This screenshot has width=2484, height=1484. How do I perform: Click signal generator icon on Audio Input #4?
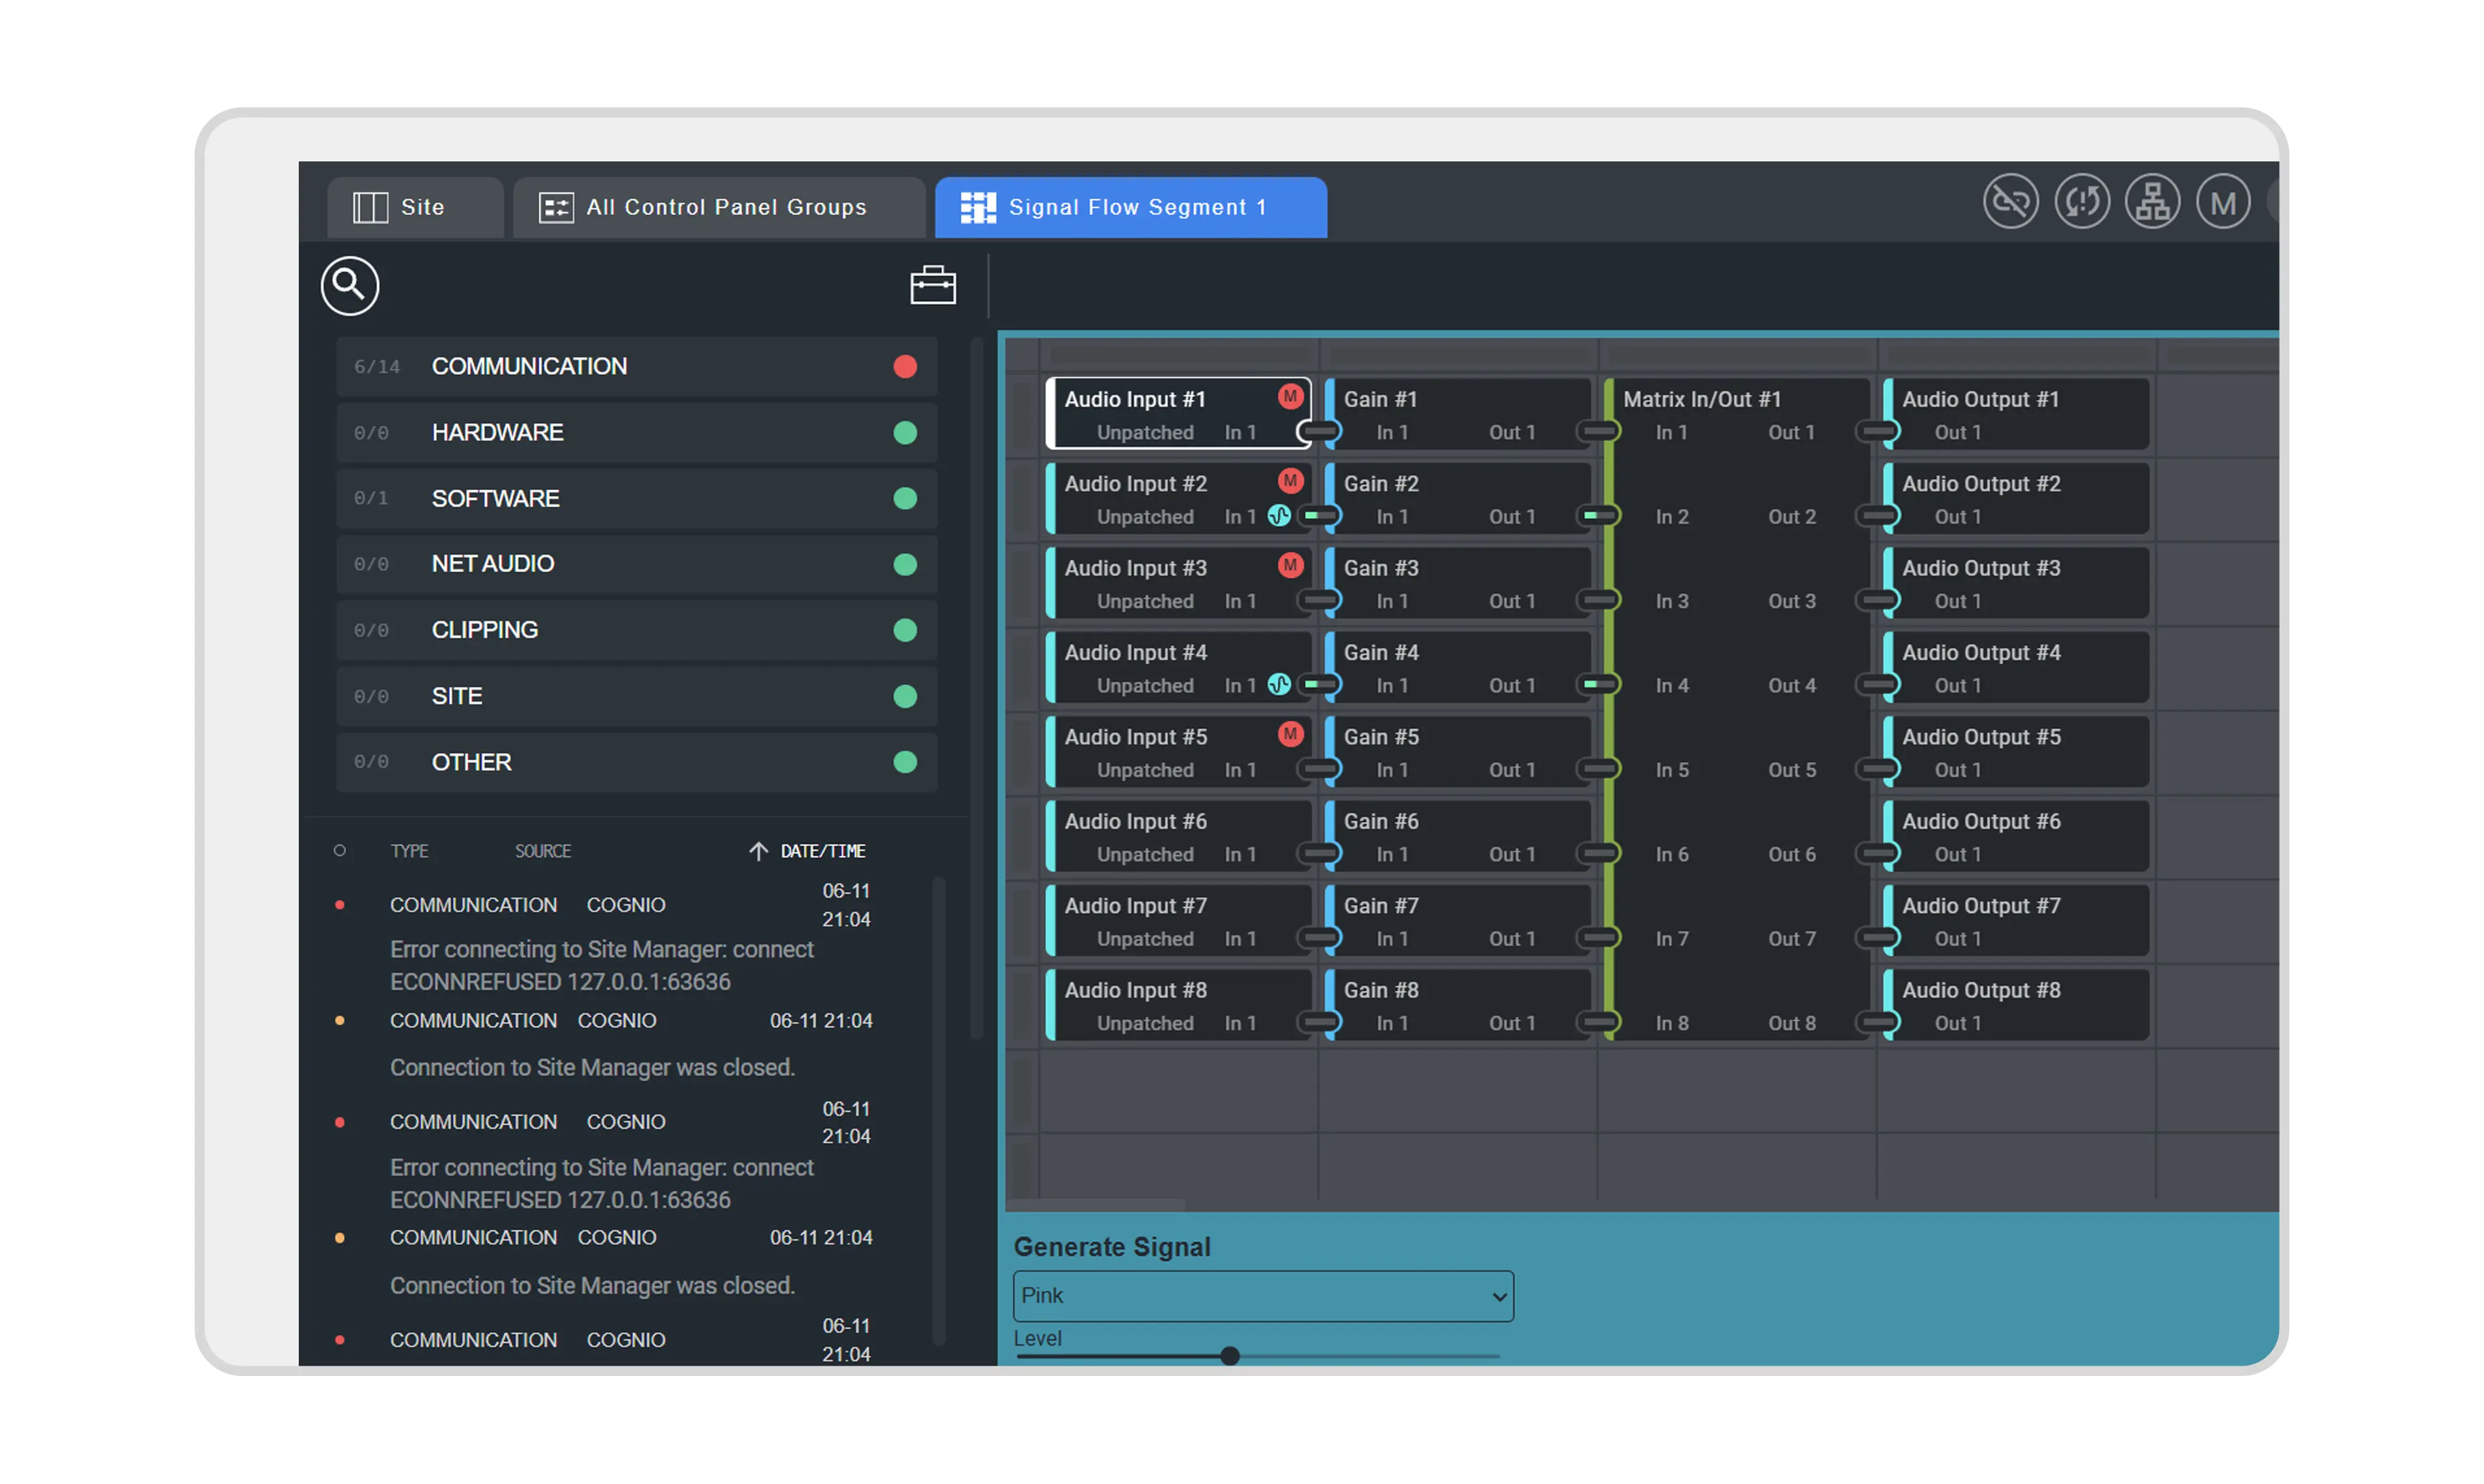(x=1278, y=685)
